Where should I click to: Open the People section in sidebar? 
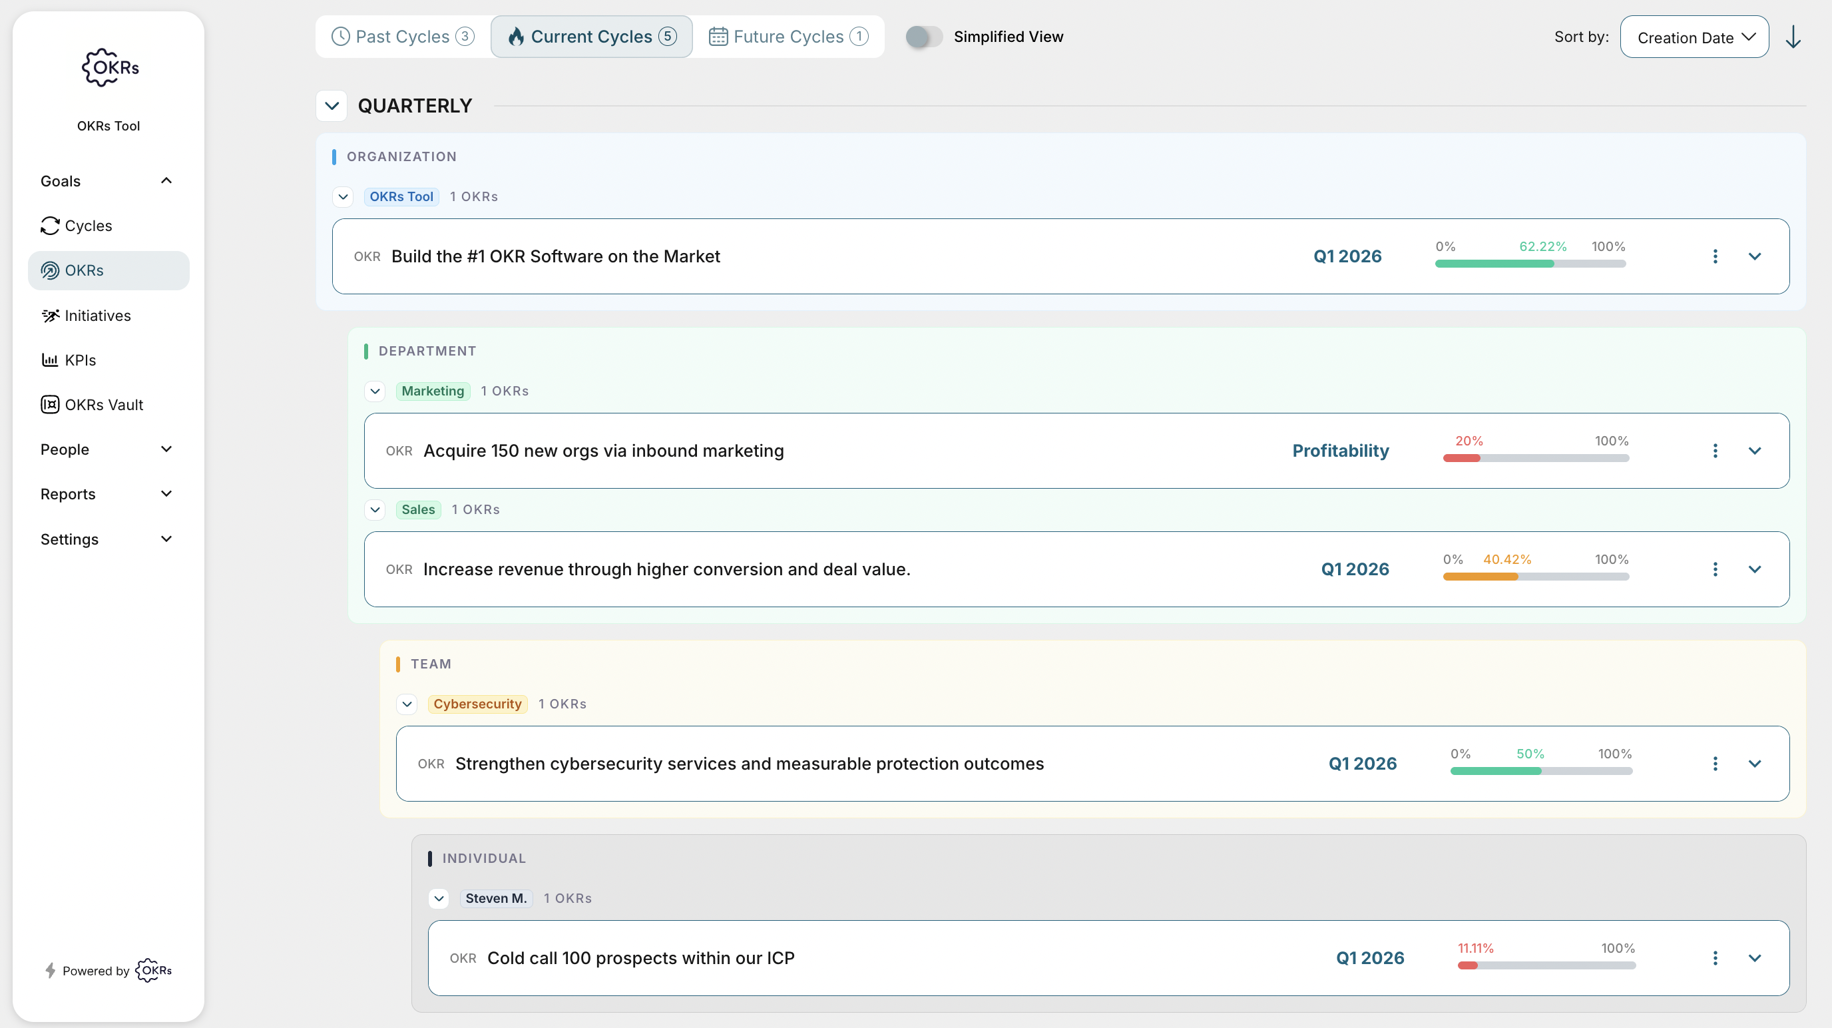click(x=64, y=449)
